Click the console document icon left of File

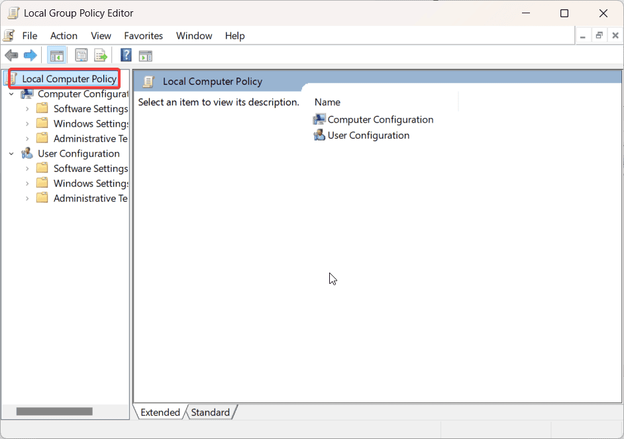point(9,35)
